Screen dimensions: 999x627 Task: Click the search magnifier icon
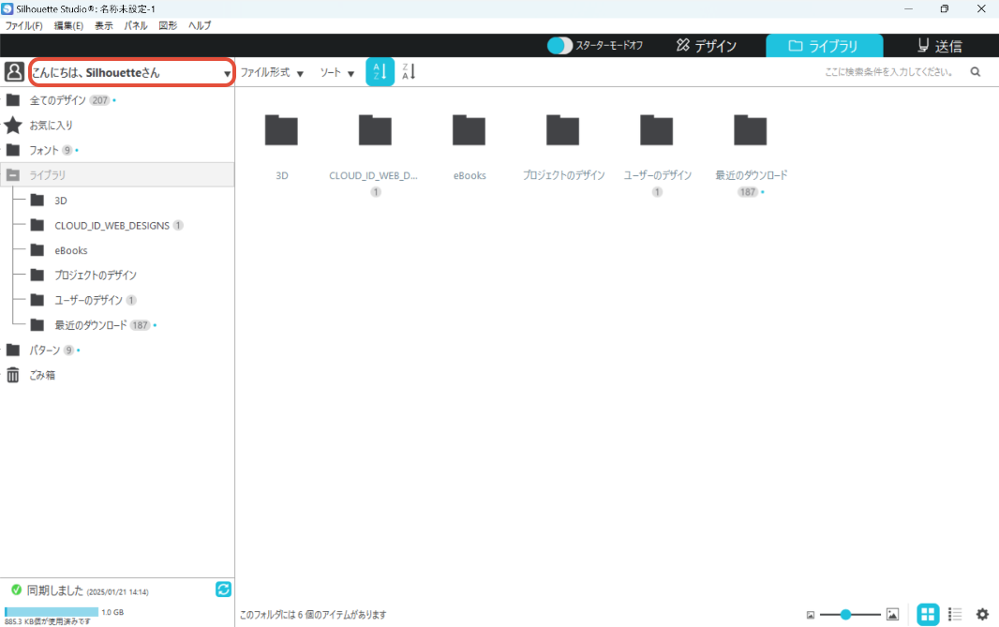coord(975,72)
